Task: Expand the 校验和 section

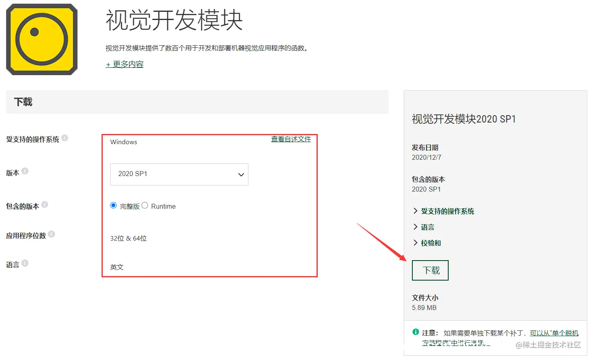Action: tap(427, 243)
